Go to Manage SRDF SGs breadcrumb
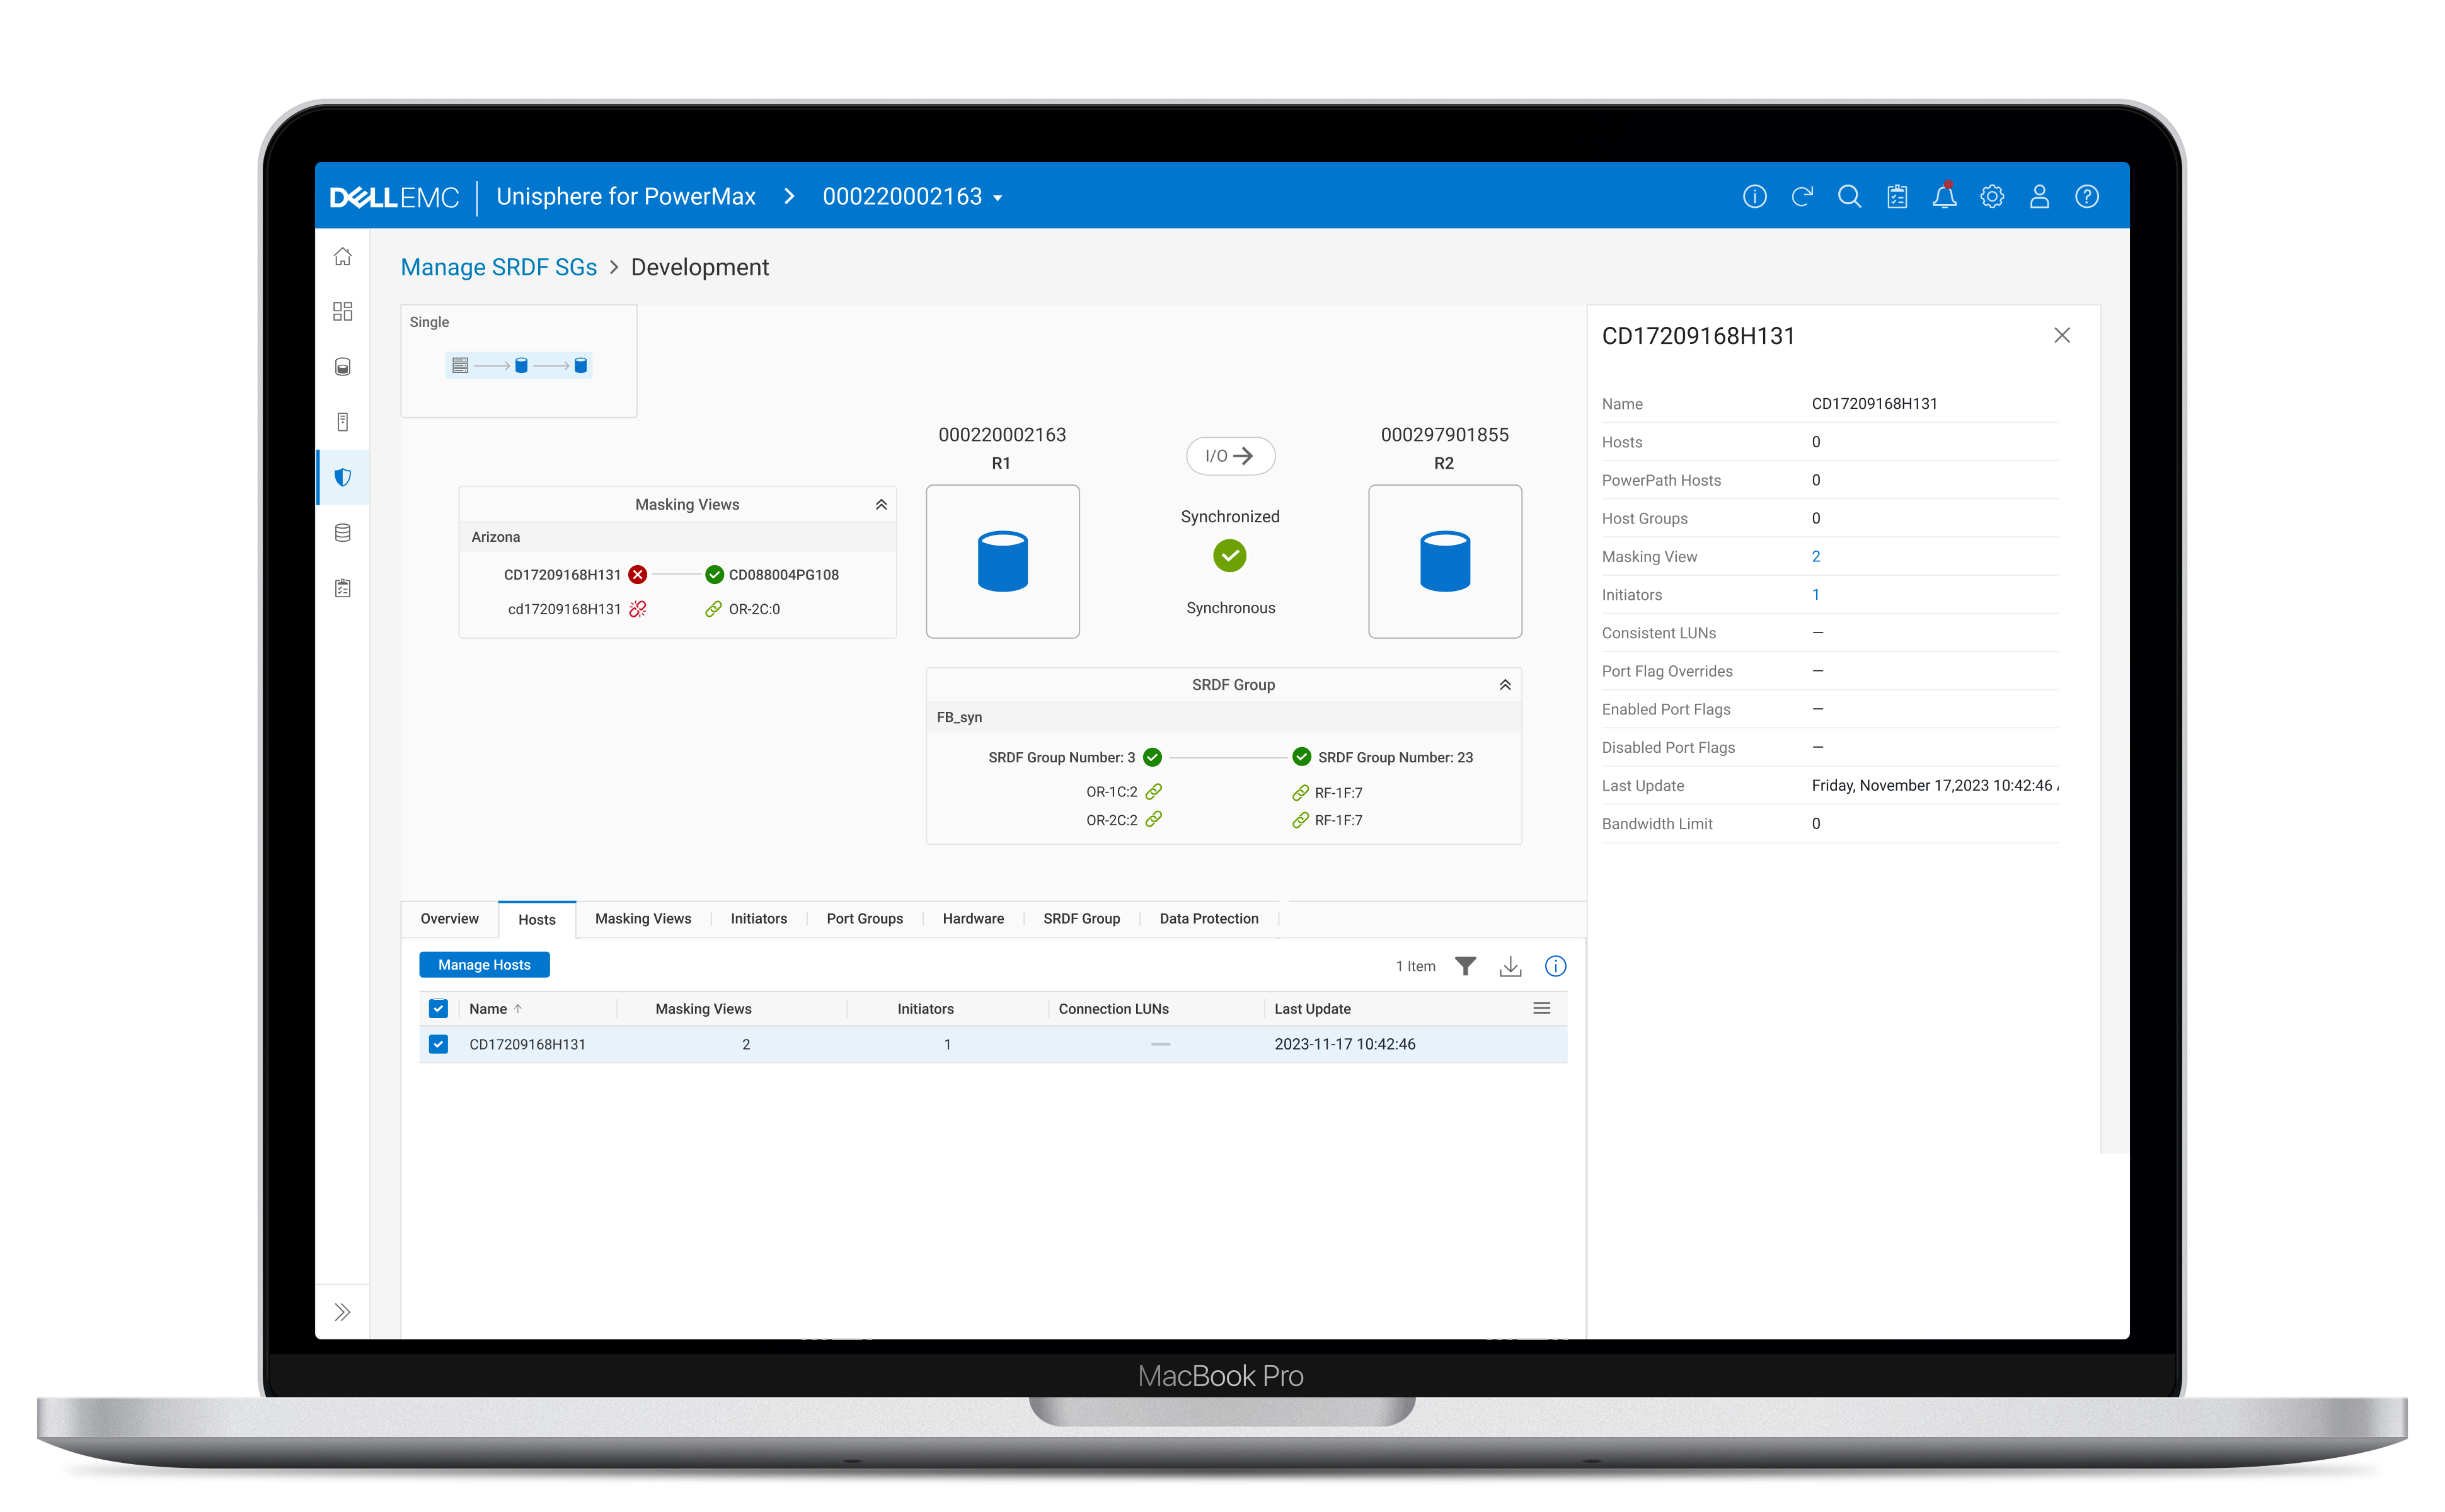The image size is (2445, 1512). (x=498, y=267)
